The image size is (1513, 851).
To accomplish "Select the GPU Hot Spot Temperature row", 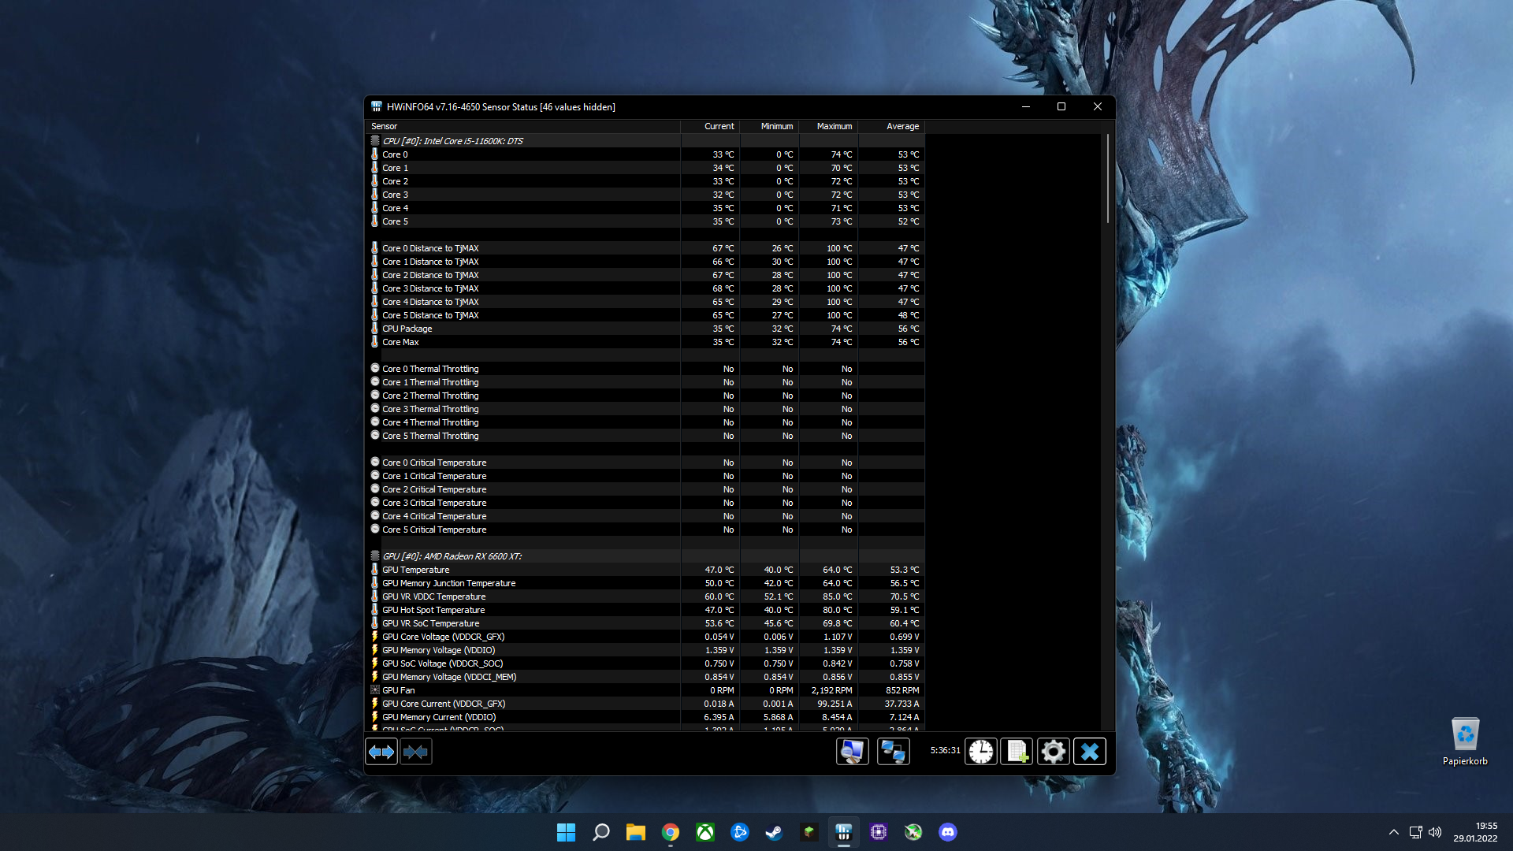I will coord(433,610).
